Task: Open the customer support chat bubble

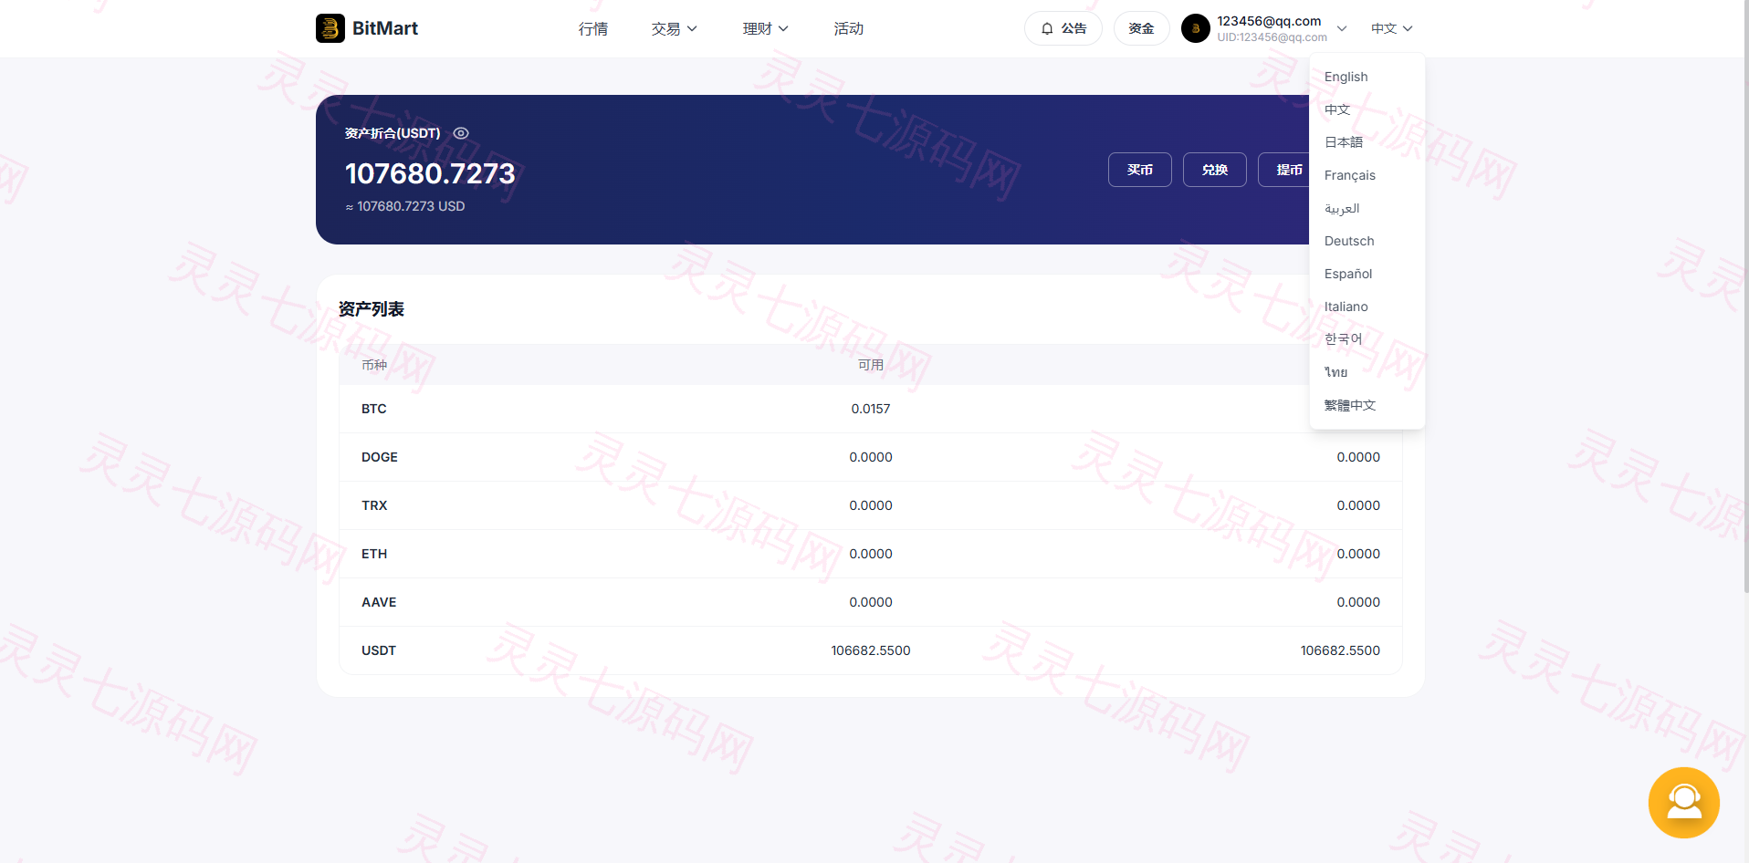Action: coord(1683,802)
